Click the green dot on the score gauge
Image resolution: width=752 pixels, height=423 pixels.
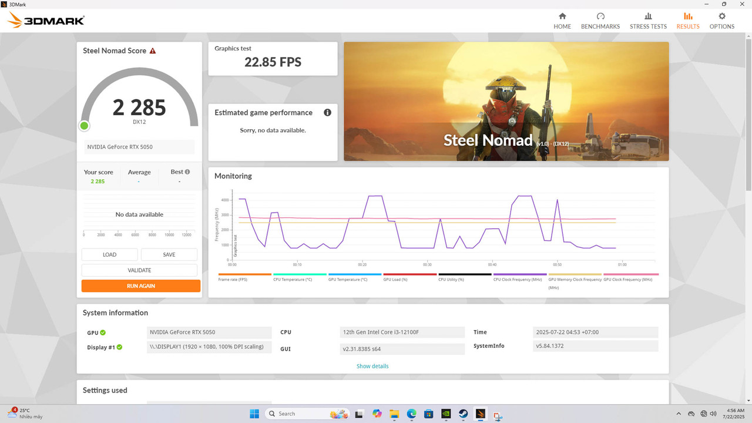click(x=85, y=126)
